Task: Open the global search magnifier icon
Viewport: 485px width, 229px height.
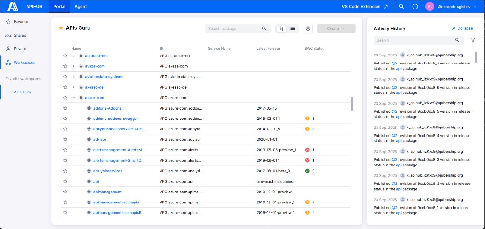Action: (402, 6)
